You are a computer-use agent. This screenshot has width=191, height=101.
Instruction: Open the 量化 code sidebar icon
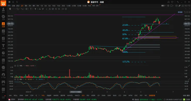pos(3,90)
